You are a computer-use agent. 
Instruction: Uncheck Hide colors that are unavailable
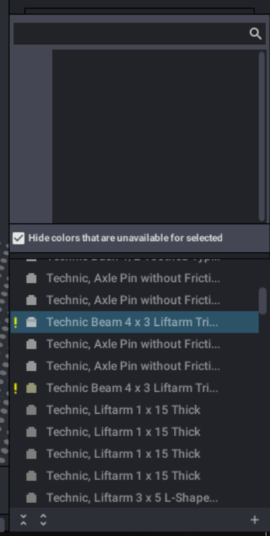[x=19, y=238]
